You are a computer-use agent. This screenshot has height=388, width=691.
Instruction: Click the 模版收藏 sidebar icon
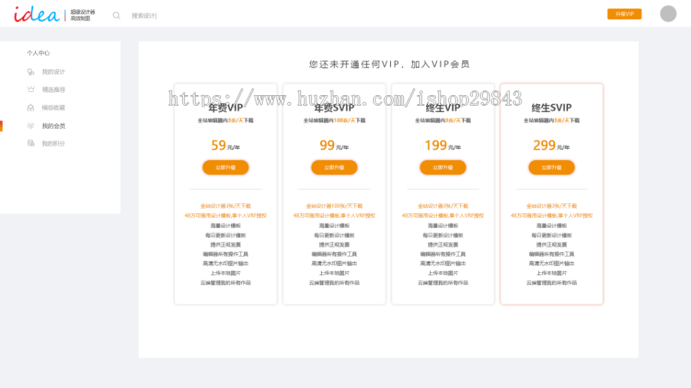coord(31,108)
